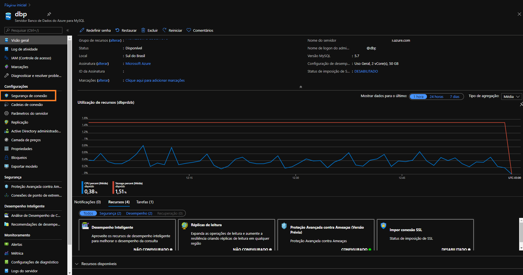
Task: Open Tipo de agregação Média dropdown
Action: pyautogui.click(x=511, y=97)
